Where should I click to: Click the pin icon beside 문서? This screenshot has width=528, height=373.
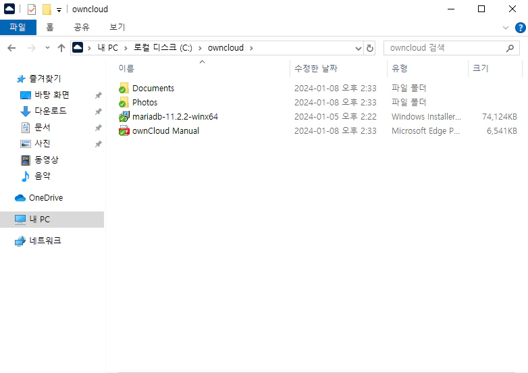click(x=98, y=128)
